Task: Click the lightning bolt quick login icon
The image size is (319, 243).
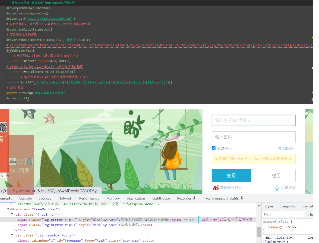Action: click(277, 188)
